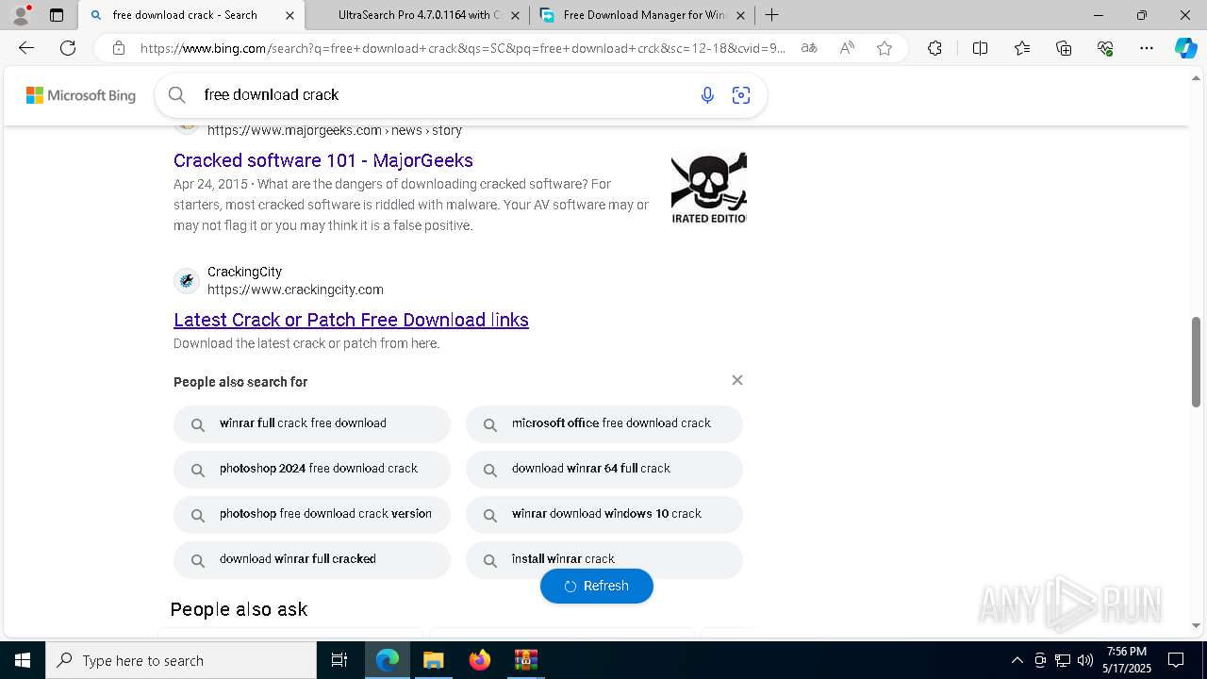Open Cracked software 101 - MajorGeeks result
This screenshot has height=679, width=1207.
pos(323,160)
